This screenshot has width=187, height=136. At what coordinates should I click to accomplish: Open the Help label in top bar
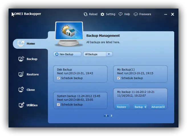click(127, 14)
